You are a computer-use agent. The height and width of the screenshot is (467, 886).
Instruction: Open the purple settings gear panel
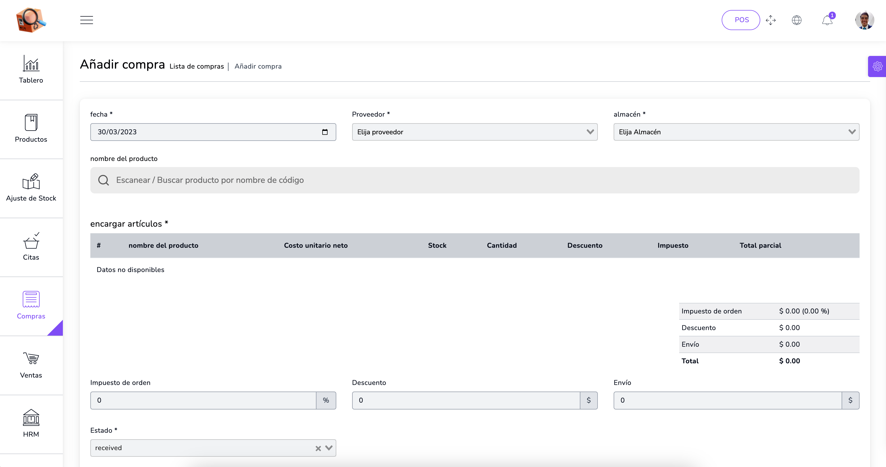877,66
